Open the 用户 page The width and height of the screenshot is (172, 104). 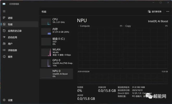(x=10, y=44)
